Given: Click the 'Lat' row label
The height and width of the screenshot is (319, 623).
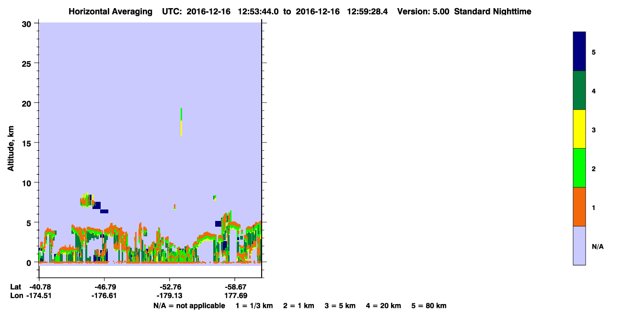Looking at the screenshot, I should coord(15,287).
